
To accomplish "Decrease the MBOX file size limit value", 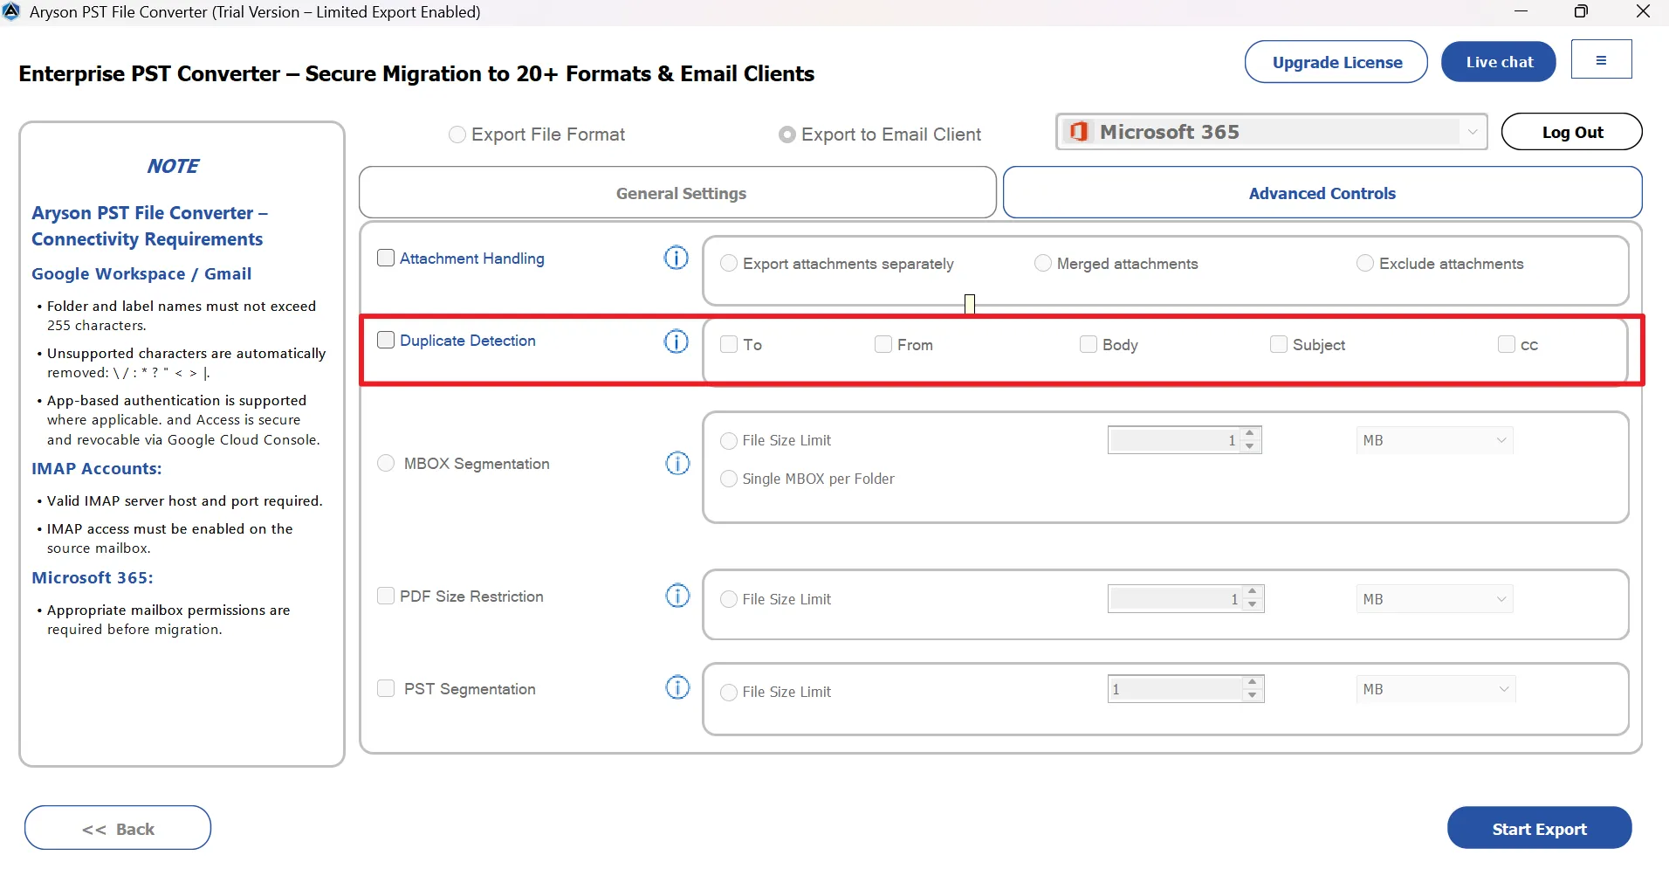I will click(x=1250, y=446).
